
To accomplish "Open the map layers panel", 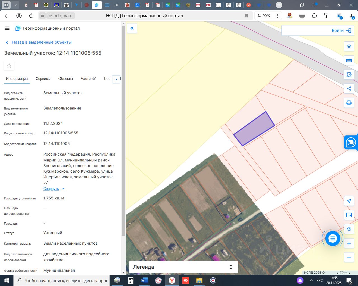I will (x=349, y=46).
